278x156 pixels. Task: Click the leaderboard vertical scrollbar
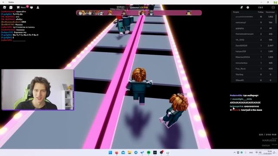tap(276, 19)
